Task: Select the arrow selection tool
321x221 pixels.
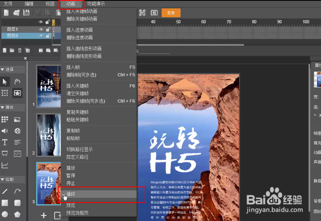Action: pyautogui.click(x=5, y=82)
